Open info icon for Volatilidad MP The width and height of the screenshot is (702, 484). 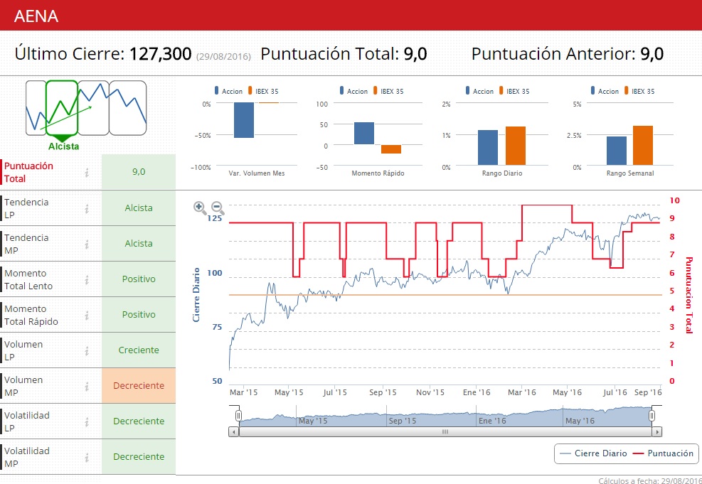(x=87, y=457)
